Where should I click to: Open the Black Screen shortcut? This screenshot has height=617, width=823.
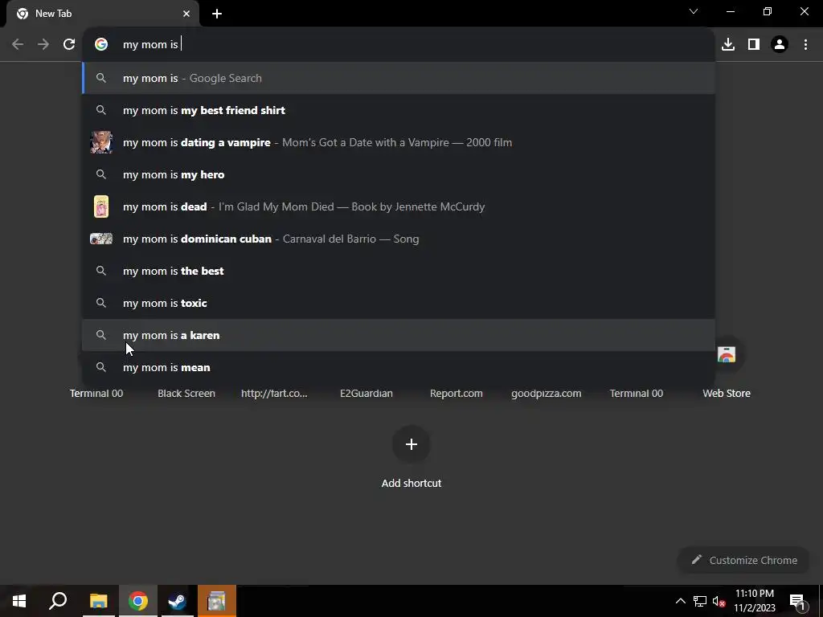186,394
